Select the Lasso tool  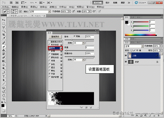pyautogui.click(x=4, y=27)
